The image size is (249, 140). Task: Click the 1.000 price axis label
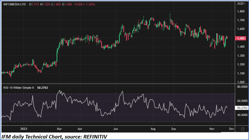(x=241, y=82)
